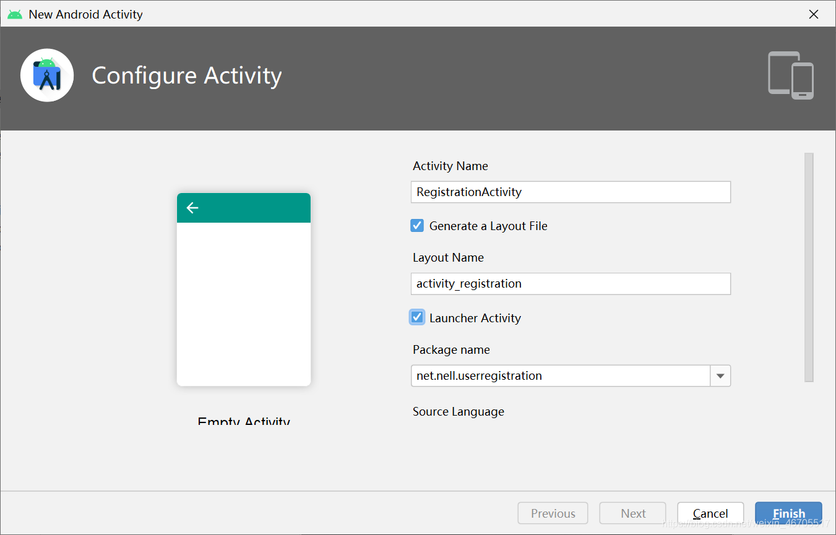This screenshot has height=535, width=836.
Task: Click the vertical scrollbar on the form
Action: tap(809, 267)
